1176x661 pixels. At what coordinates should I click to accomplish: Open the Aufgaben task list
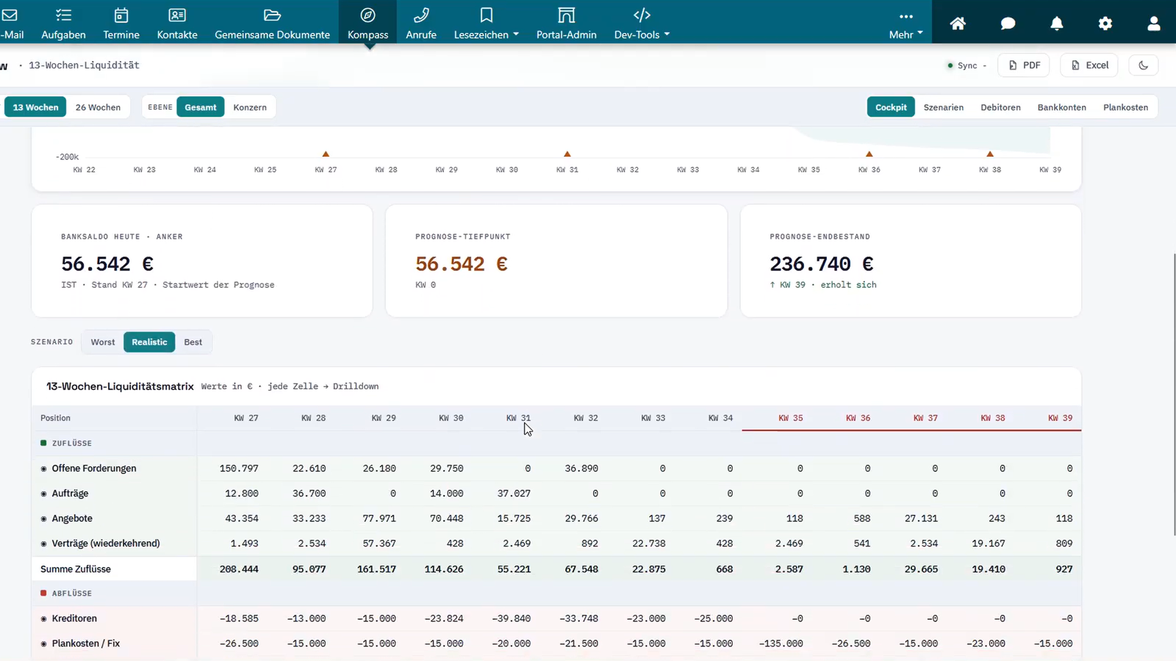click(63, 23)
